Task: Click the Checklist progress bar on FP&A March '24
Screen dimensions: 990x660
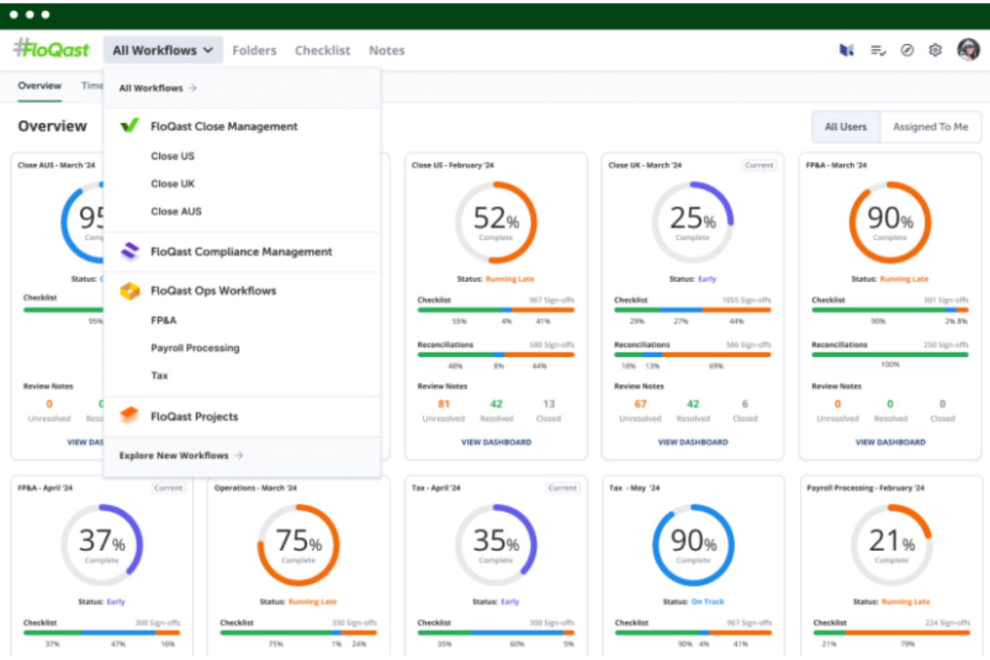Action: click(890, 310)
